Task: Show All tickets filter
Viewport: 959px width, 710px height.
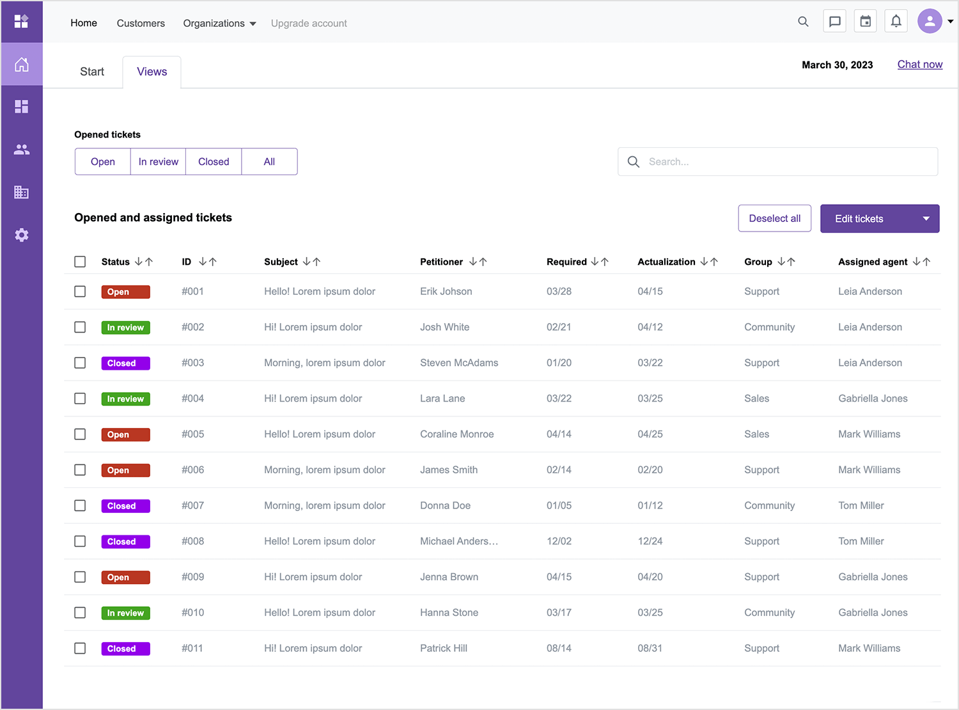Action: 269,162
